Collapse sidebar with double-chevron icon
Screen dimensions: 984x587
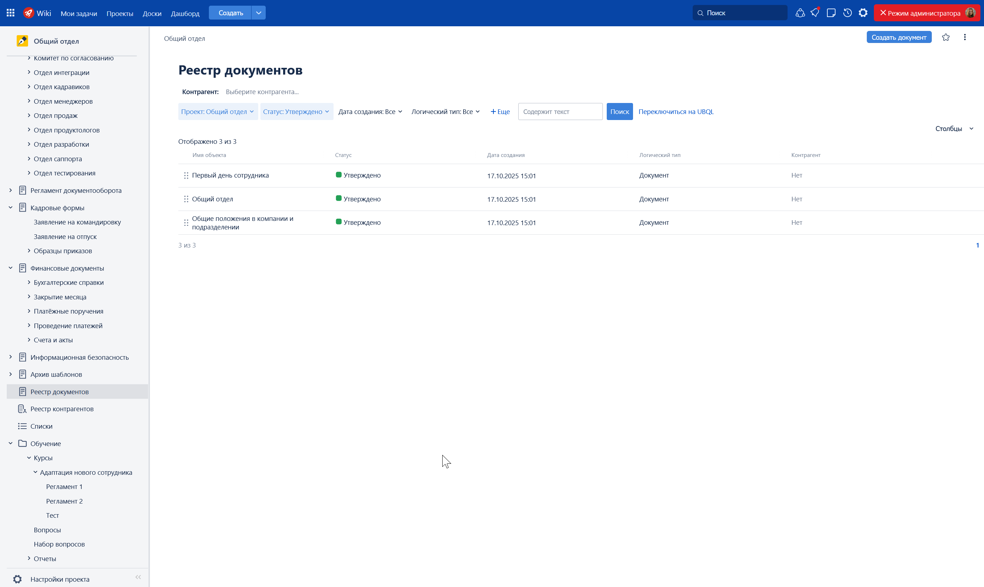tap(138, 577)
